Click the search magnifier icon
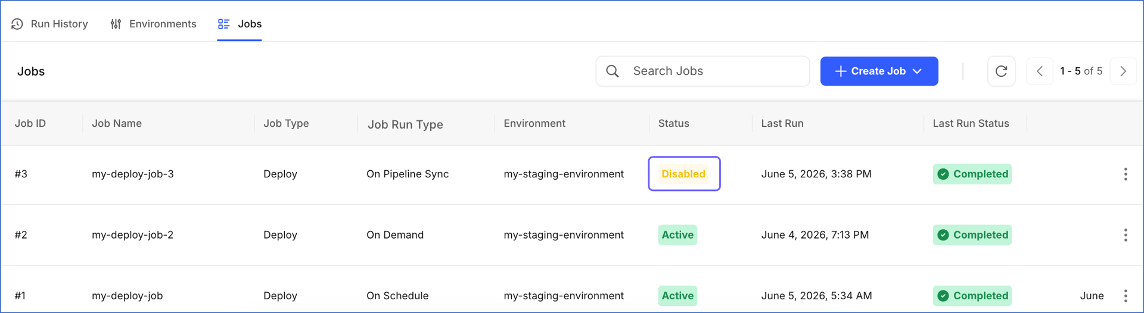1144x313 pixels. [613, 71]
